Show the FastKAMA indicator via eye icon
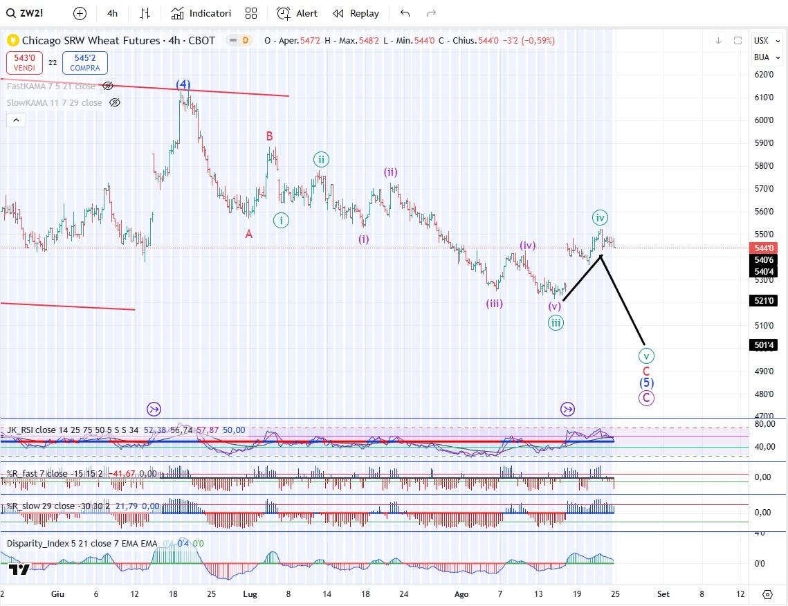Image resolution: width=788 pixels, height=606 pixels. [x=108, y=86]
